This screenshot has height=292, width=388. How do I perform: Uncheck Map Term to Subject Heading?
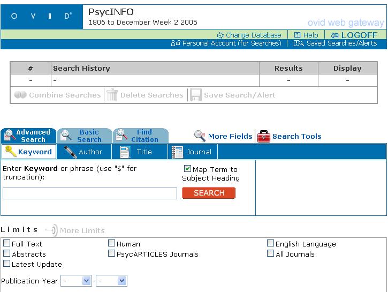click(x=187, y=169)
